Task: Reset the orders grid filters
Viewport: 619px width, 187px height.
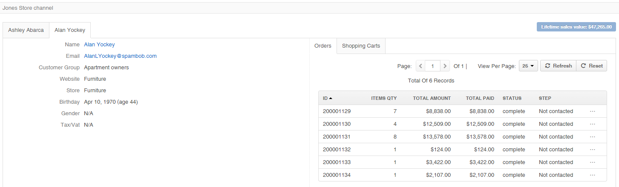Action: click(x=592, y=66)
